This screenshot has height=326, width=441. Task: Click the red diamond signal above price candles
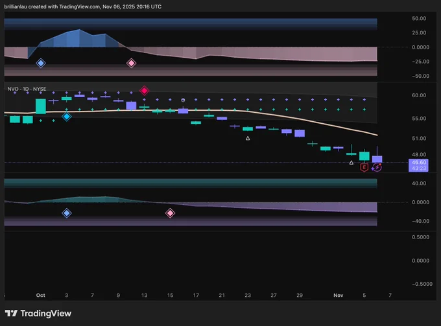click(145, 91)
